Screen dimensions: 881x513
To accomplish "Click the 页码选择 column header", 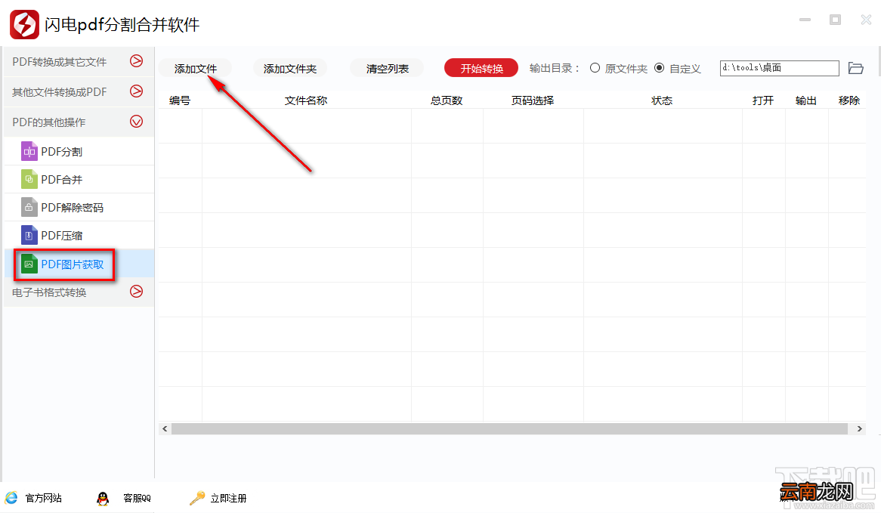I will point(533,100).
